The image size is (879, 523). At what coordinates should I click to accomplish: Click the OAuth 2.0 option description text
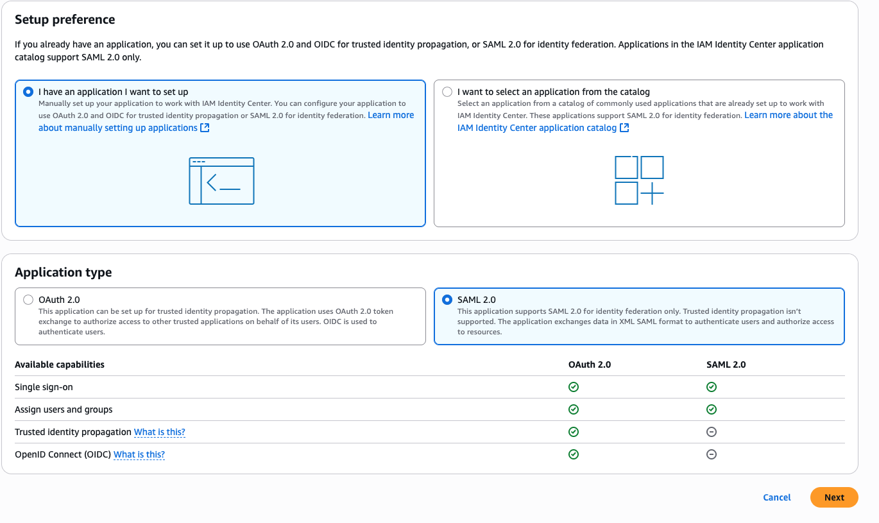(216, 322)
